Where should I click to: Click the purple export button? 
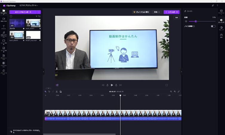pyautogui.click(x=172, y=12)
